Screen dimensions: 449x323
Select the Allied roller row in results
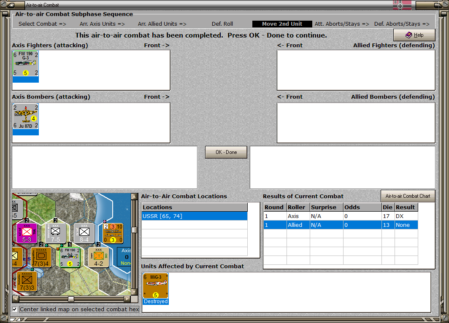341,225
